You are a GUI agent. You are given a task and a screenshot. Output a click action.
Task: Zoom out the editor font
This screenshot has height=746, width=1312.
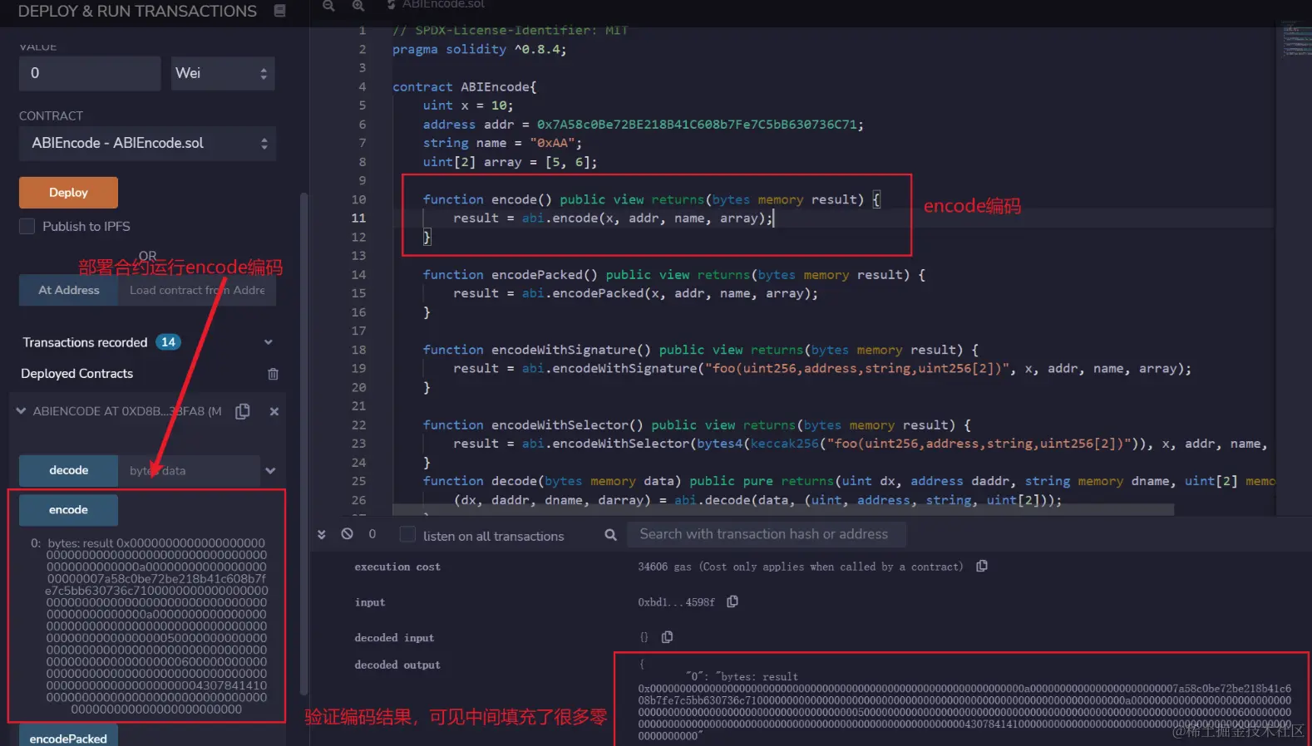coord(328,6)
